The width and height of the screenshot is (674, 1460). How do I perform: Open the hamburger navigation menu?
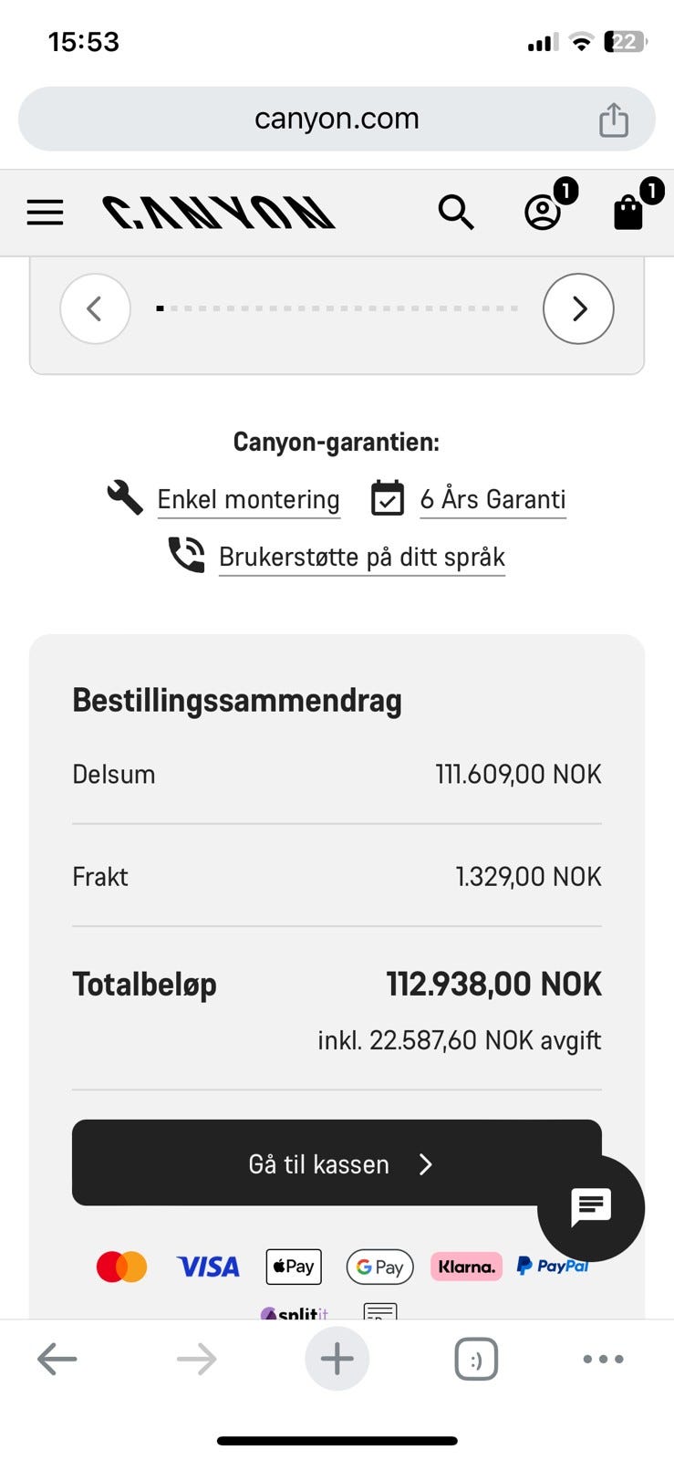pos(44,212)
